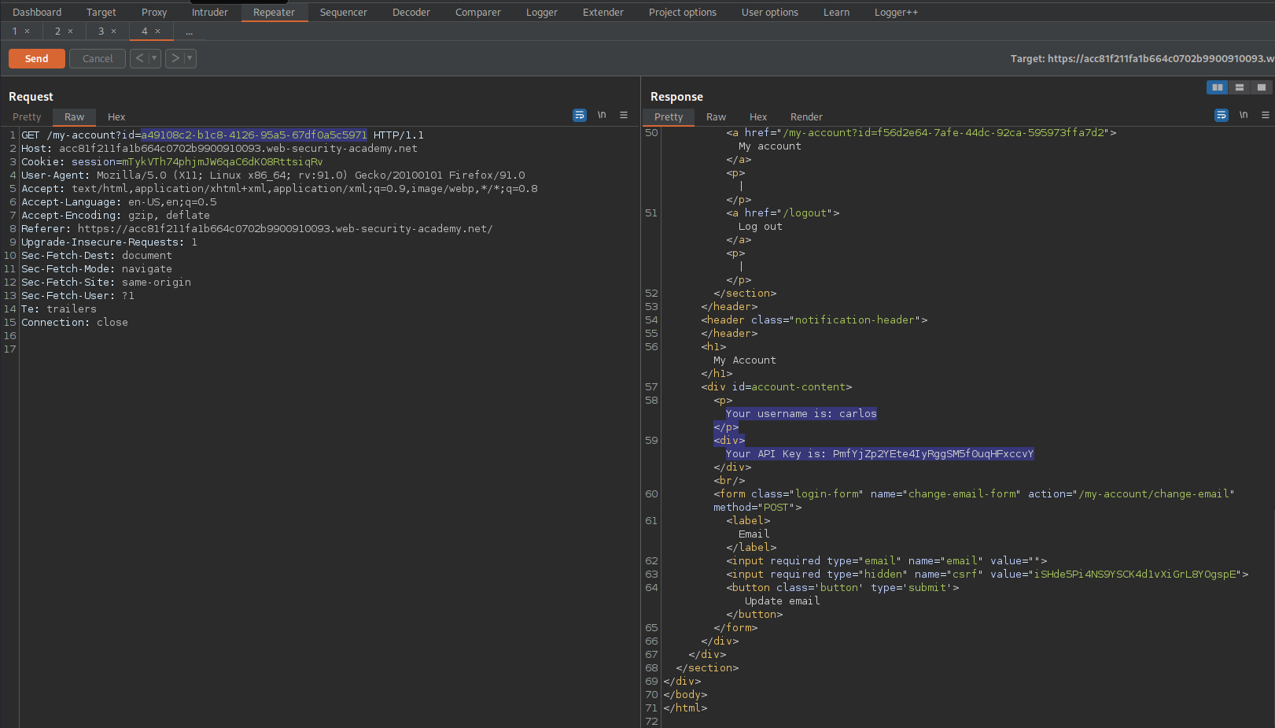
Task: Toggle \n non-printable characters in Response panel
Action: pos(1244,116)
